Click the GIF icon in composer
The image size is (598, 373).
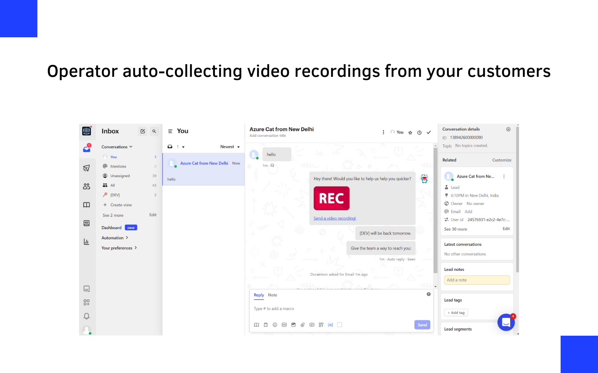(x=284, y=325)
